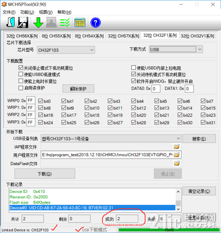
Task: Click the green checklist verify icon
Action: coord(65,23)
